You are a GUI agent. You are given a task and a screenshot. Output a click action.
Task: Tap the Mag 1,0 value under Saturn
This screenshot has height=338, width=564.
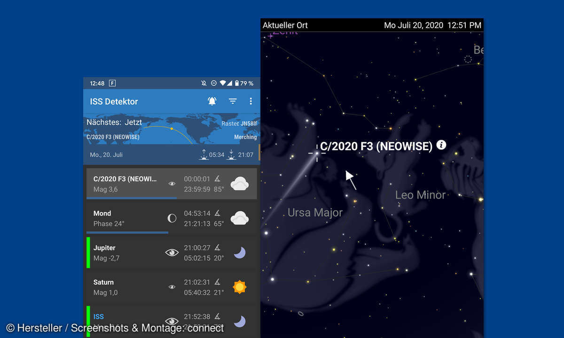point(106,292)
